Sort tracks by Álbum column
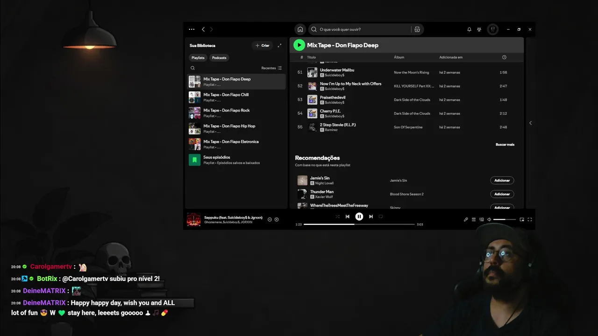Screen dimensions: 598x336 point(399,57)
